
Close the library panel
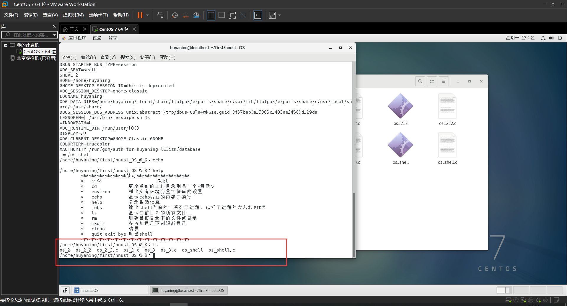coord(54,26)
